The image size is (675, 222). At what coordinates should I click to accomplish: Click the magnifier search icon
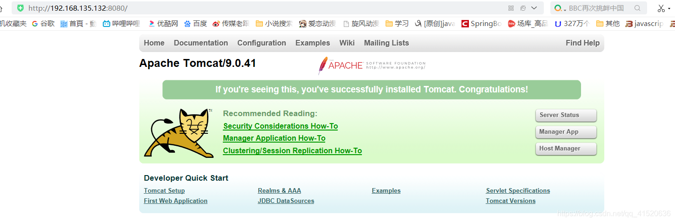(637, 8)
